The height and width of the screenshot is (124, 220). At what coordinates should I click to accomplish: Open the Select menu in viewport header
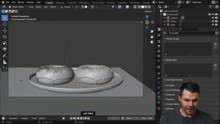pyautogui.click(x=38, y=7)
